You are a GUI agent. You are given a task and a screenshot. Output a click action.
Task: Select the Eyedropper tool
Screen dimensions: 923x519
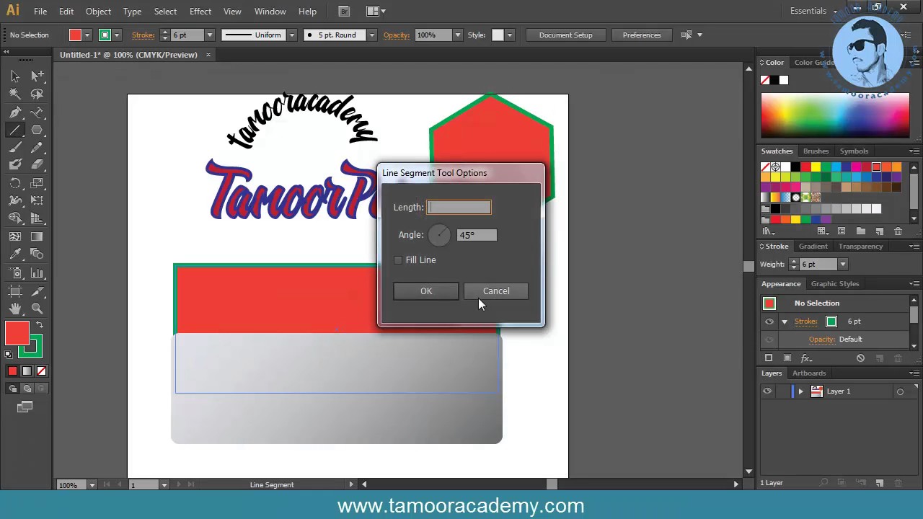click(15, 254)
